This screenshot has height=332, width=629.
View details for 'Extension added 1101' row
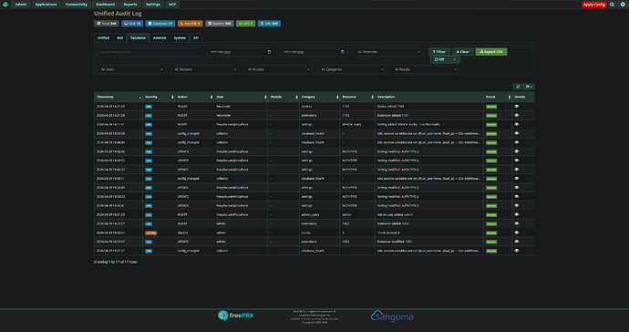click(516, 115)
